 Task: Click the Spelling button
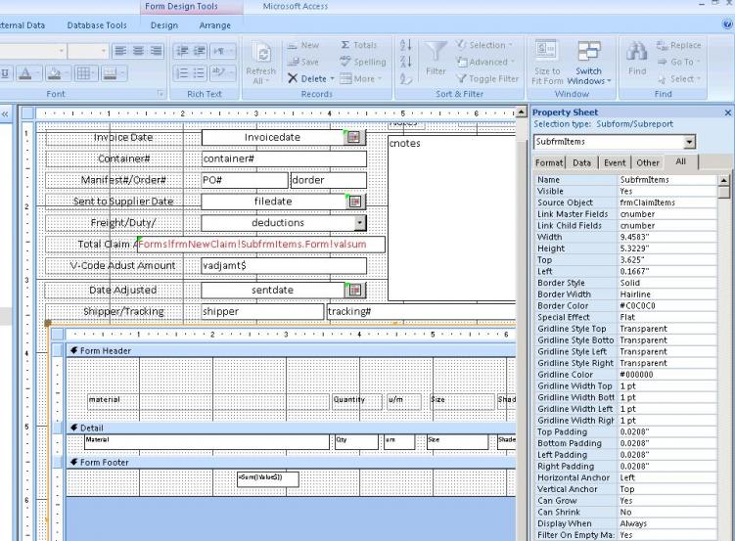[x=361, y=62]
